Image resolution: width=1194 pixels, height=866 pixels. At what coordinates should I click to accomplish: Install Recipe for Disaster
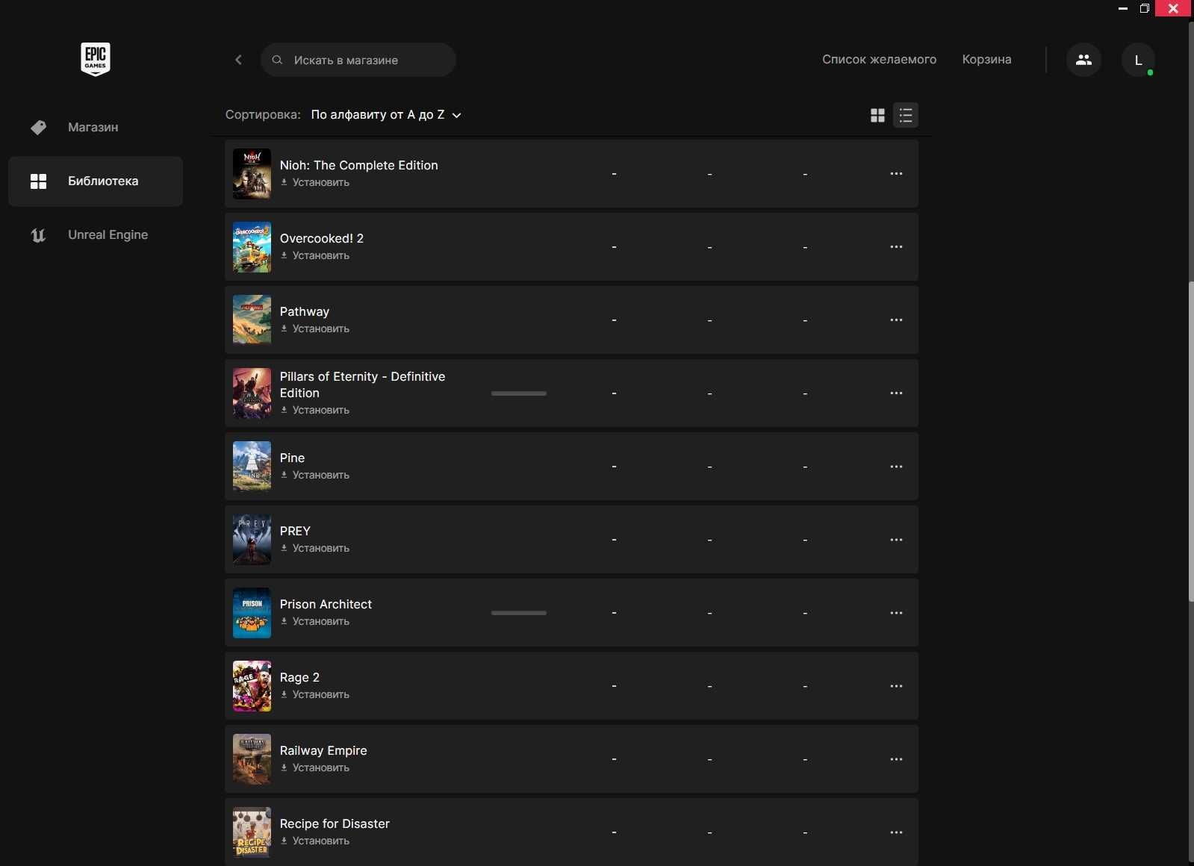pos(315,841)
